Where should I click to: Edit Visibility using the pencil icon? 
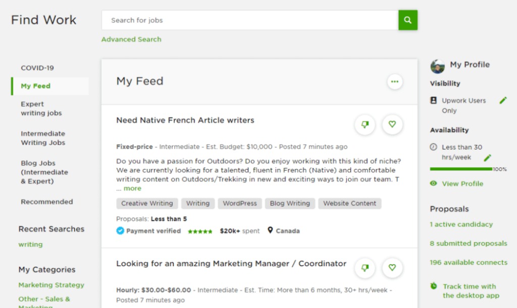click(x=503, y=100)
